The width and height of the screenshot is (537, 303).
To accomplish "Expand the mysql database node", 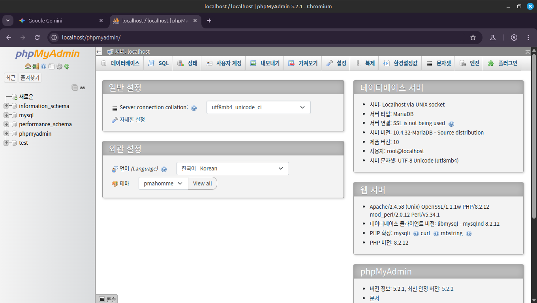I will click(6, 115).
